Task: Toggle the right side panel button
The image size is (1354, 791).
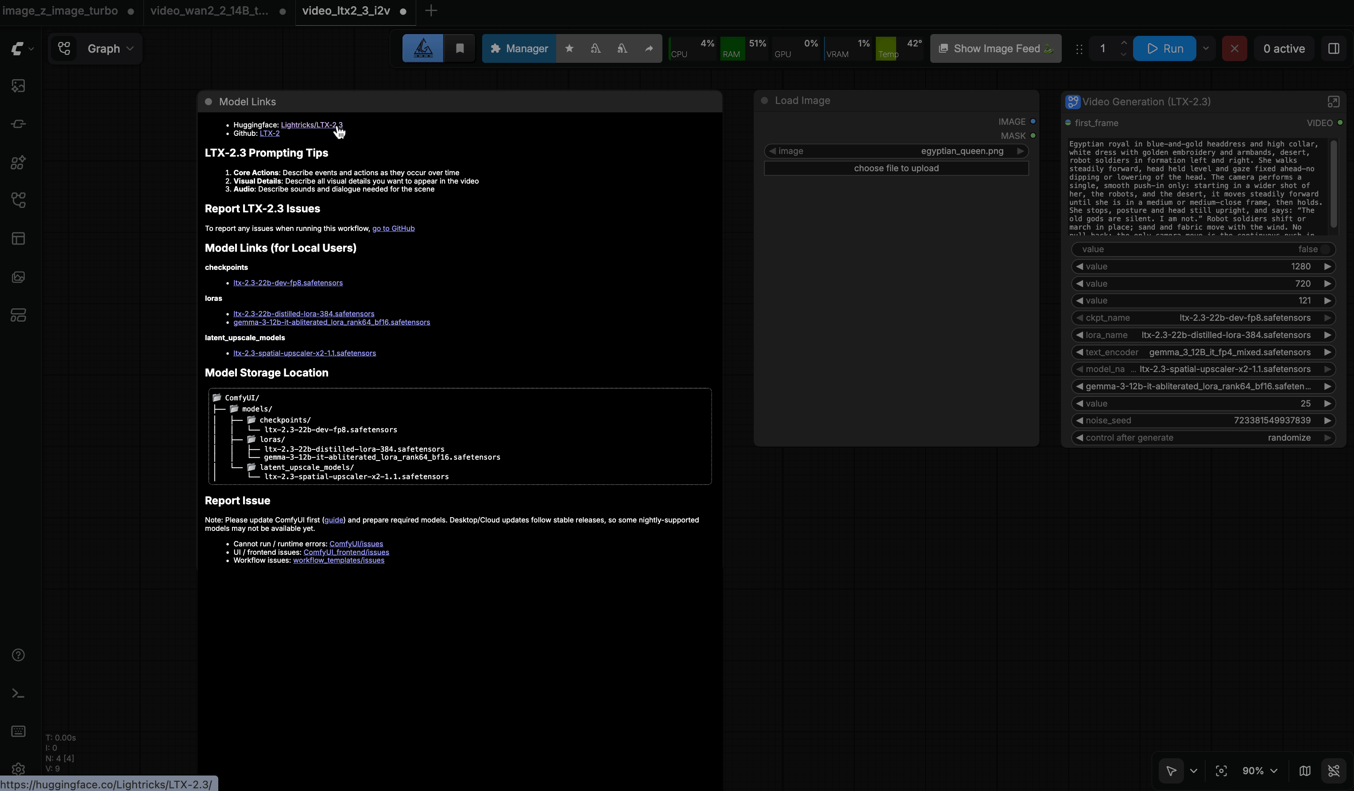Action: [x=1333, y=48]
